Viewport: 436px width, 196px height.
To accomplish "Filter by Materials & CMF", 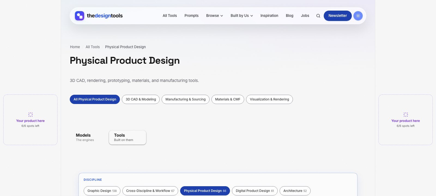I will [x=228, y=99].
